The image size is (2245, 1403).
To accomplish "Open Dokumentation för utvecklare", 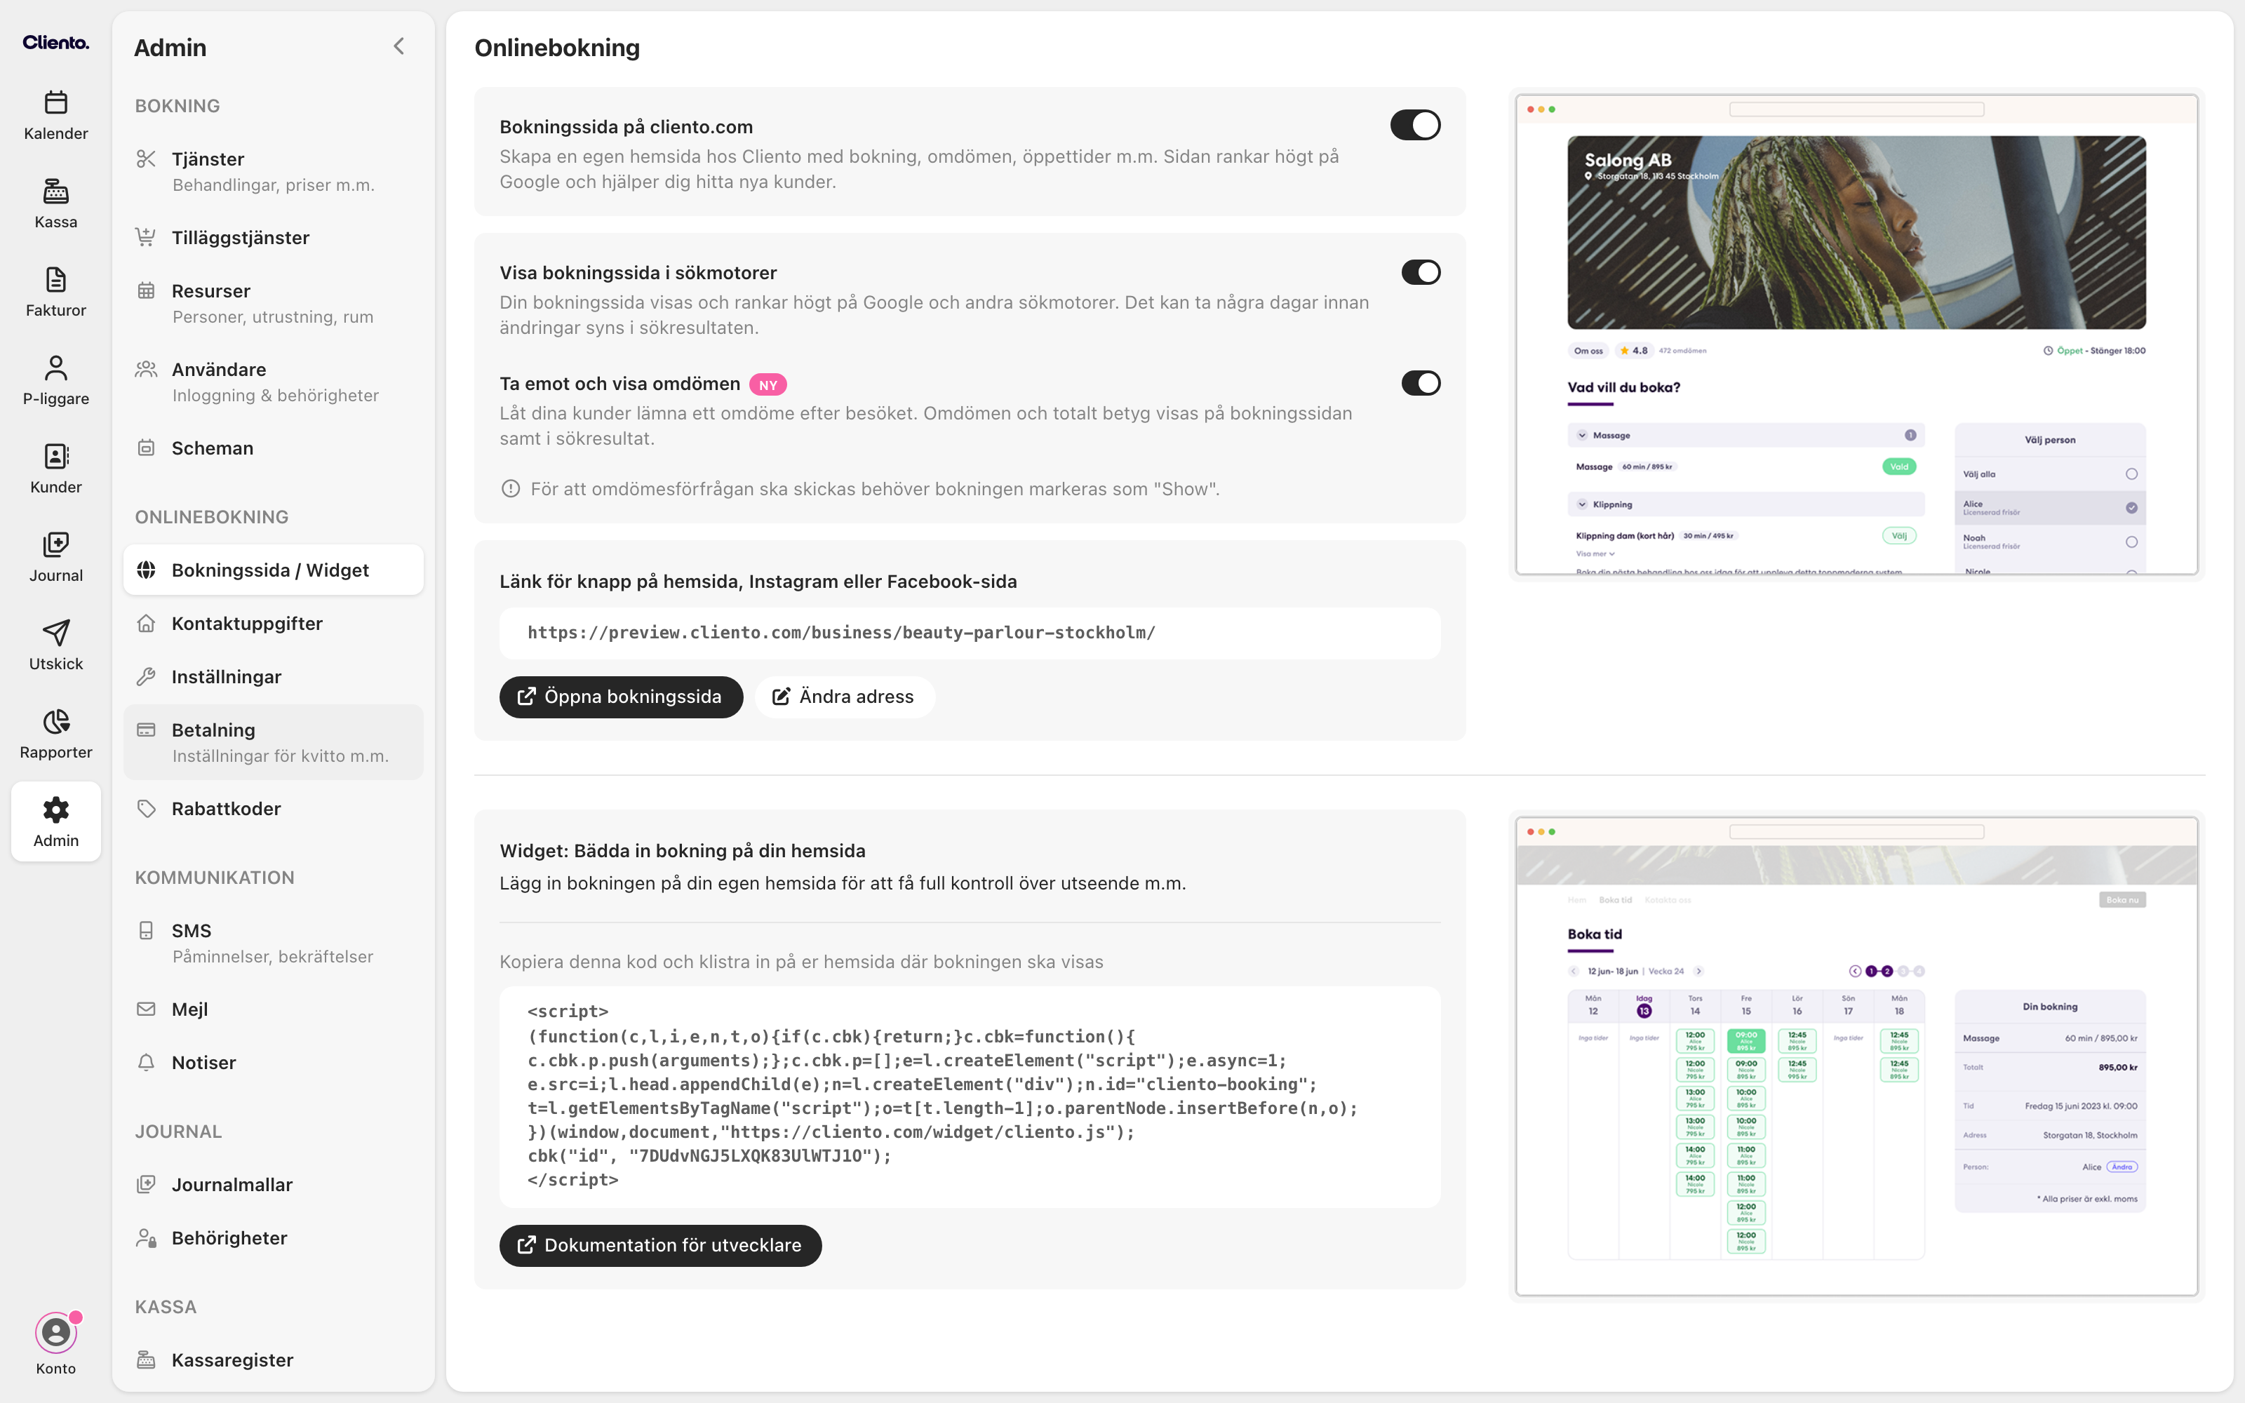I will click(x=660, y=1245).
